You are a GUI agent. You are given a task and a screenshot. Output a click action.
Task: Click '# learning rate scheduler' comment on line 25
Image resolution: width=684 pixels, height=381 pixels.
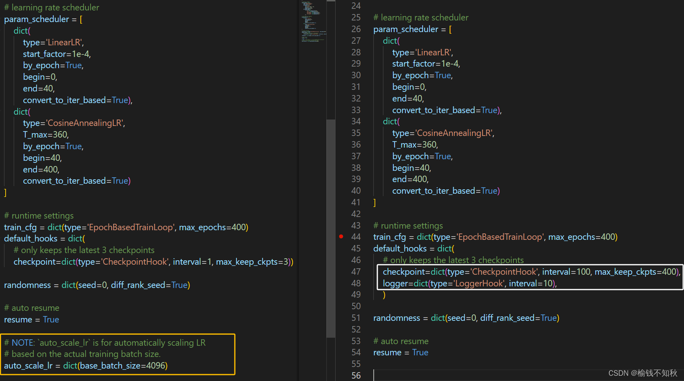click(421, 18)
